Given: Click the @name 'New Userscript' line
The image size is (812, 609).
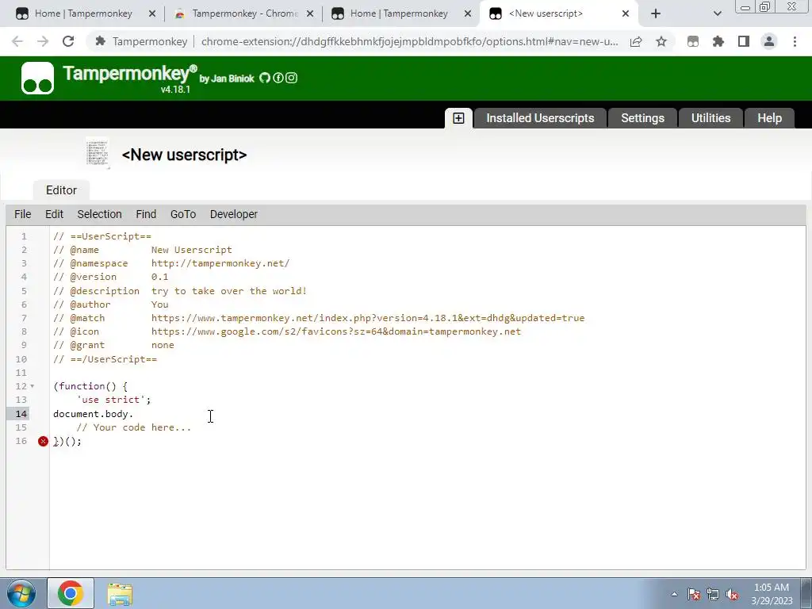Looking at the screenshot, I should 143,250.
